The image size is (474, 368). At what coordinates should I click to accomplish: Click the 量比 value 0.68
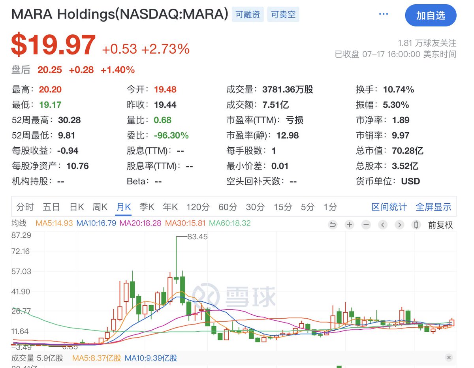click(163, 120)
